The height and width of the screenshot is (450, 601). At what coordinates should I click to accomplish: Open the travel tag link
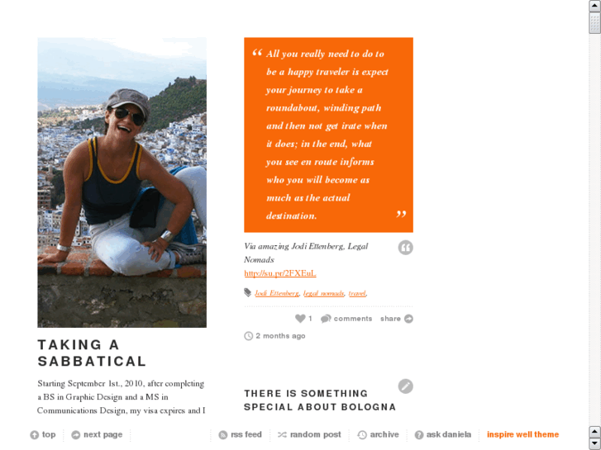[357, 293]
